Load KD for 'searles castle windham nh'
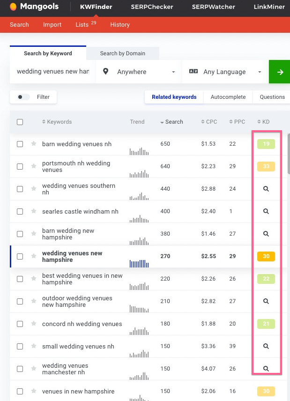 266,211
